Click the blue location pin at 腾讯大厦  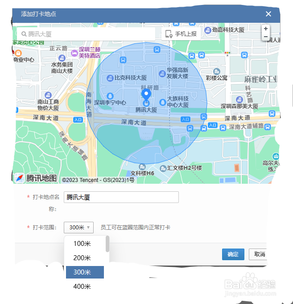click(146, 94)
